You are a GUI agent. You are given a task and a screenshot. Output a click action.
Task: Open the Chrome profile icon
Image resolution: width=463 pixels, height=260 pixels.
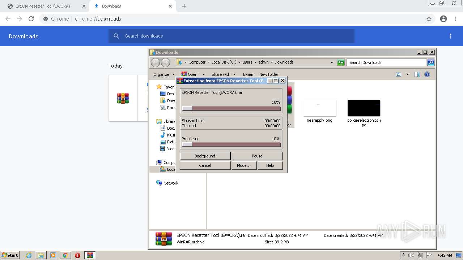pyautogui.click(x=443, y=19)
